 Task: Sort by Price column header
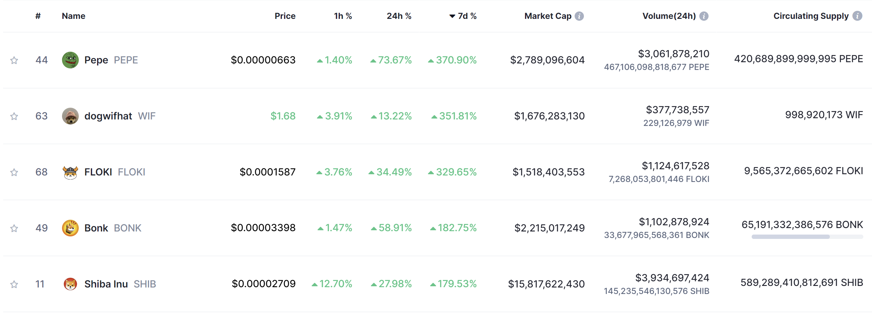pyautogui.click(x=285, y=16)
